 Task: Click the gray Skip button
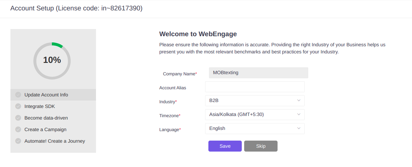point(261,146)
